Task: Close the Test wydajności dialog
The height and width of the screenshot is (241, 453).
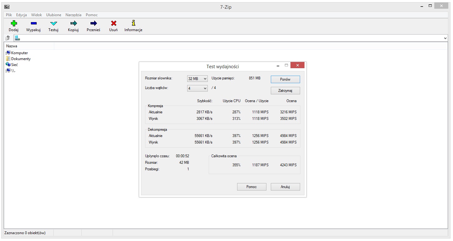Action: pos(297,65)
